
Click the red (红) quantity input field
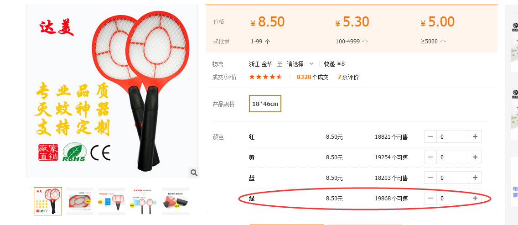[453, 136]
